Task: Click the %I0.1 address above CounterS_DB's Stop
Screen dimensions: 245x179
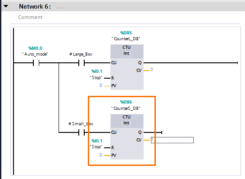Action: click(x=97, y=141)
